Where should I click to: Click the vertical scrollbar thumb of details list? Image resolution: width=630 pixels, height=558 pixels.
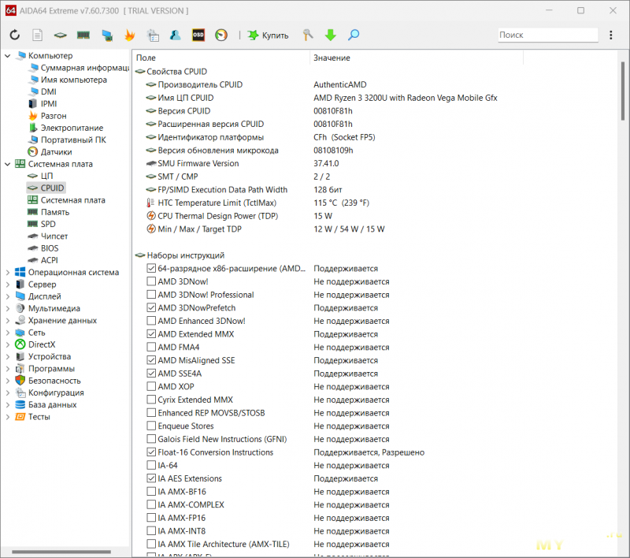(x=623, y=91)
